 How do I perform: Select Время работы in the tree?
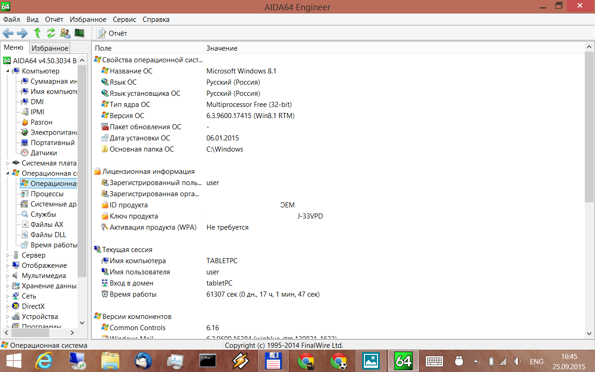[53, 245]
